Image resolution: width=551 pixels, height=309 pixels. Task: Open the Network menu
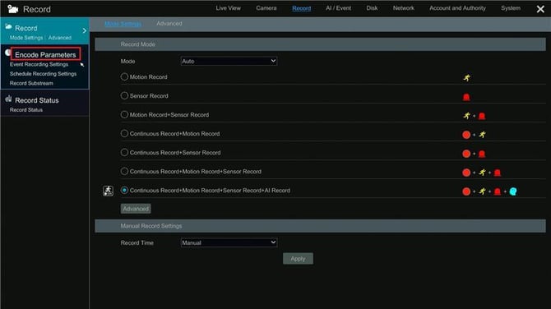[x=404, y=8]
